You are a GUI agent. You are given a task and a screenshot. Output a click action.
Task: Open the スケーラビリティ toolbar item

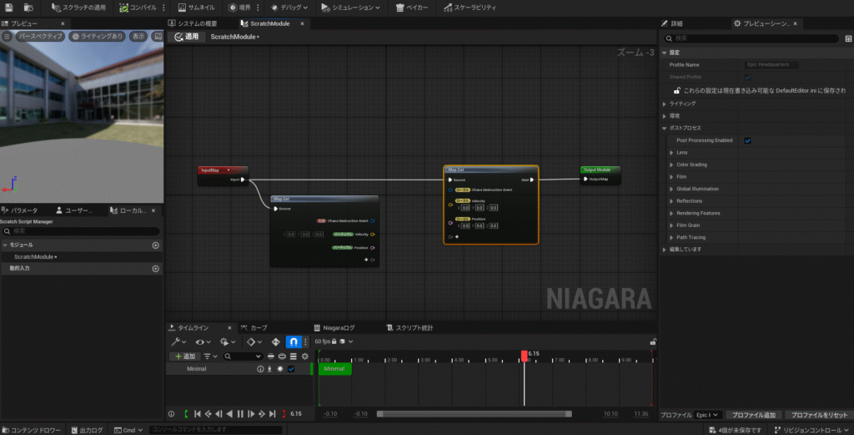470,8
